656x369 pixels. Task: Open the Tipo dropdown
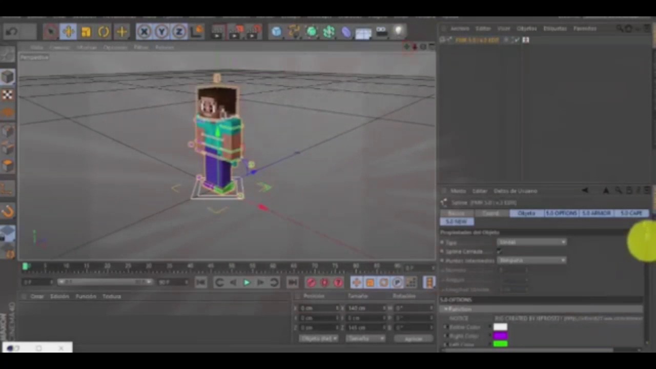[531, 242]
